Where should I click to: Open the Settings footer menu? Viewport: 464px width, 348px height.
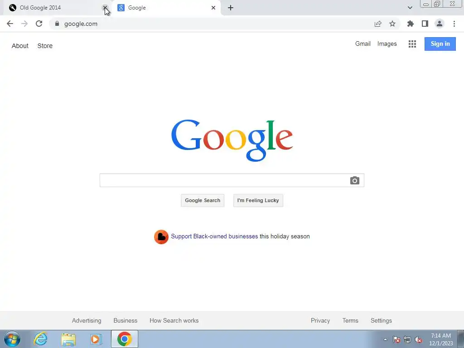(381, 320)
